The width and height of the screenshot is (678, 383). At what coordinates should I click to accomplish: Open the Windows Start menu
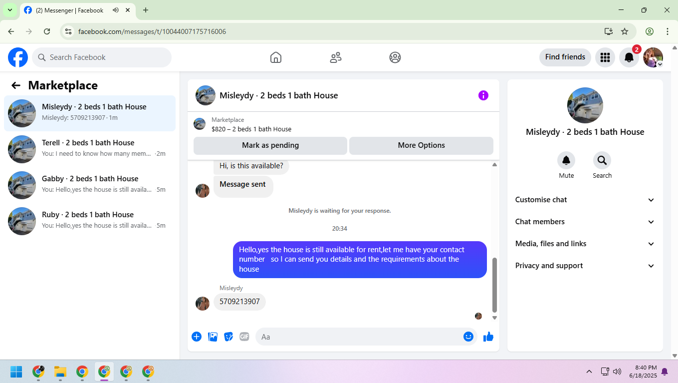(16, 372)
